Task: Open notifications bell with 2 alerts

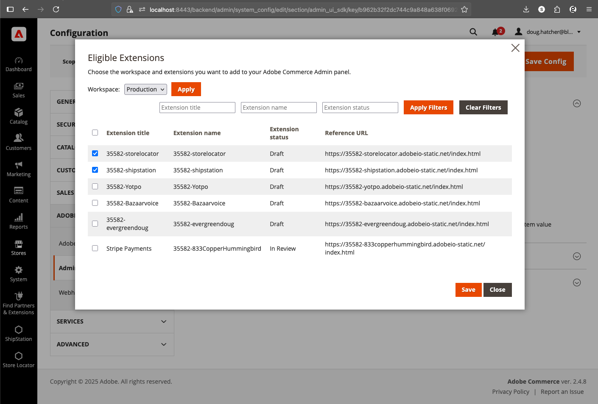Action: tap(497, 32)
